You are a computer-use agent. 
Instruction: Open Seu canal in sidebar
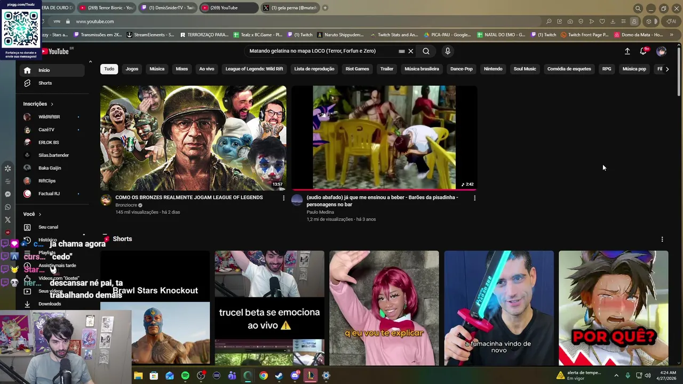tap(52, 227)
